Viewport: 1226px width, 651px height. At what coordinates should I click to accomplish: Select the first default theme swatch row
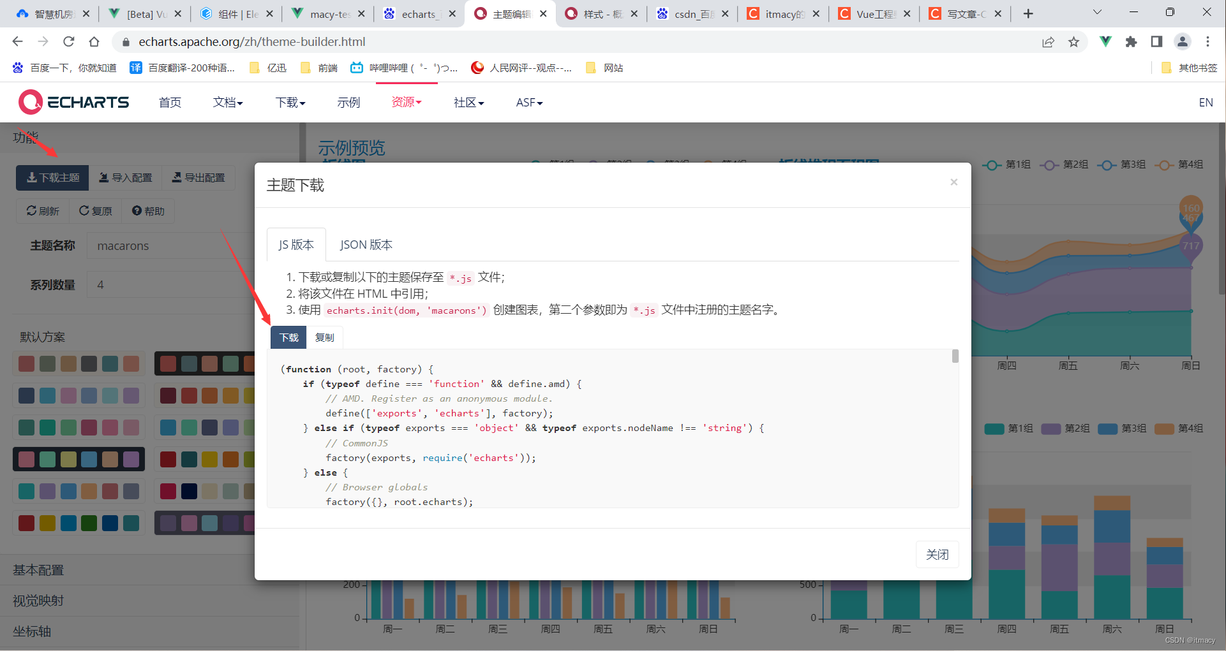point(79,363)
